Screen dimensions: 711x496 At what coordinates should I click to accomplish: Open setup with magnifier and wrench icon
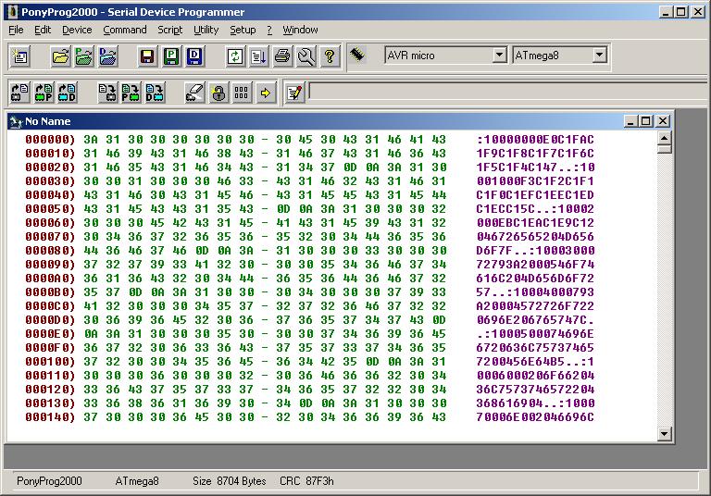(306, 56)
